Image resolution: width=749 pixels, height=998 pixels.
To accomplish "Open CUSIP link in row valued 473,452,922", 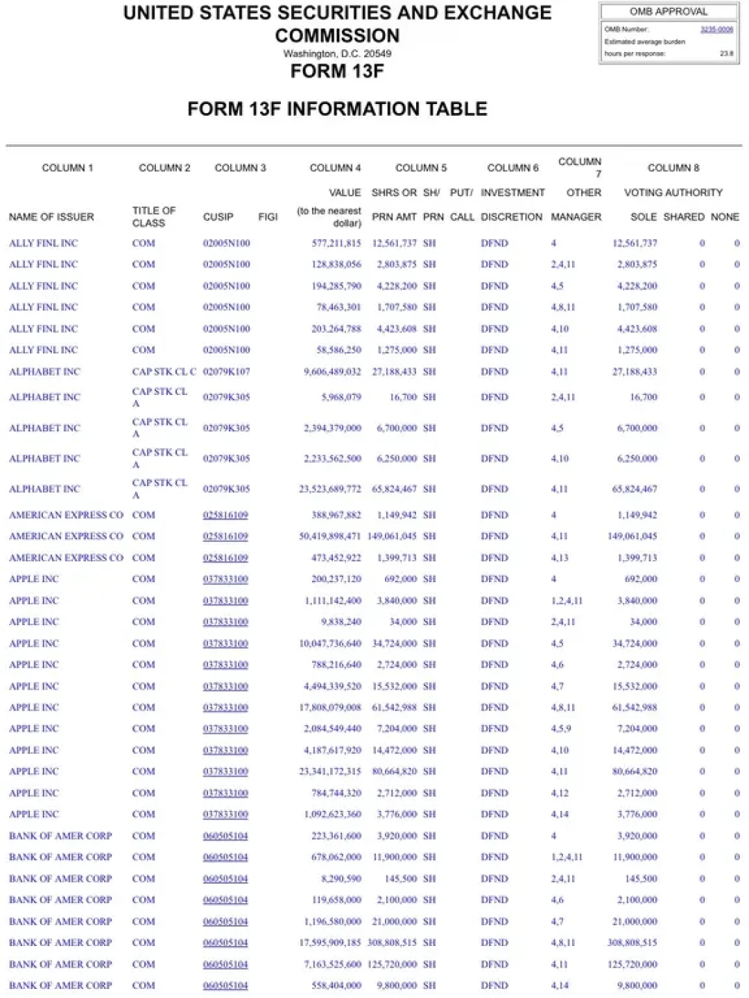I will click(225, 558).
